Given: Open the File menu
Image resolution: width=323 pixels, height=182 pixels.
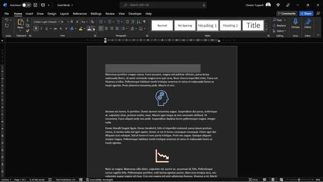Looking at the screenshot, I should point(7,14).
